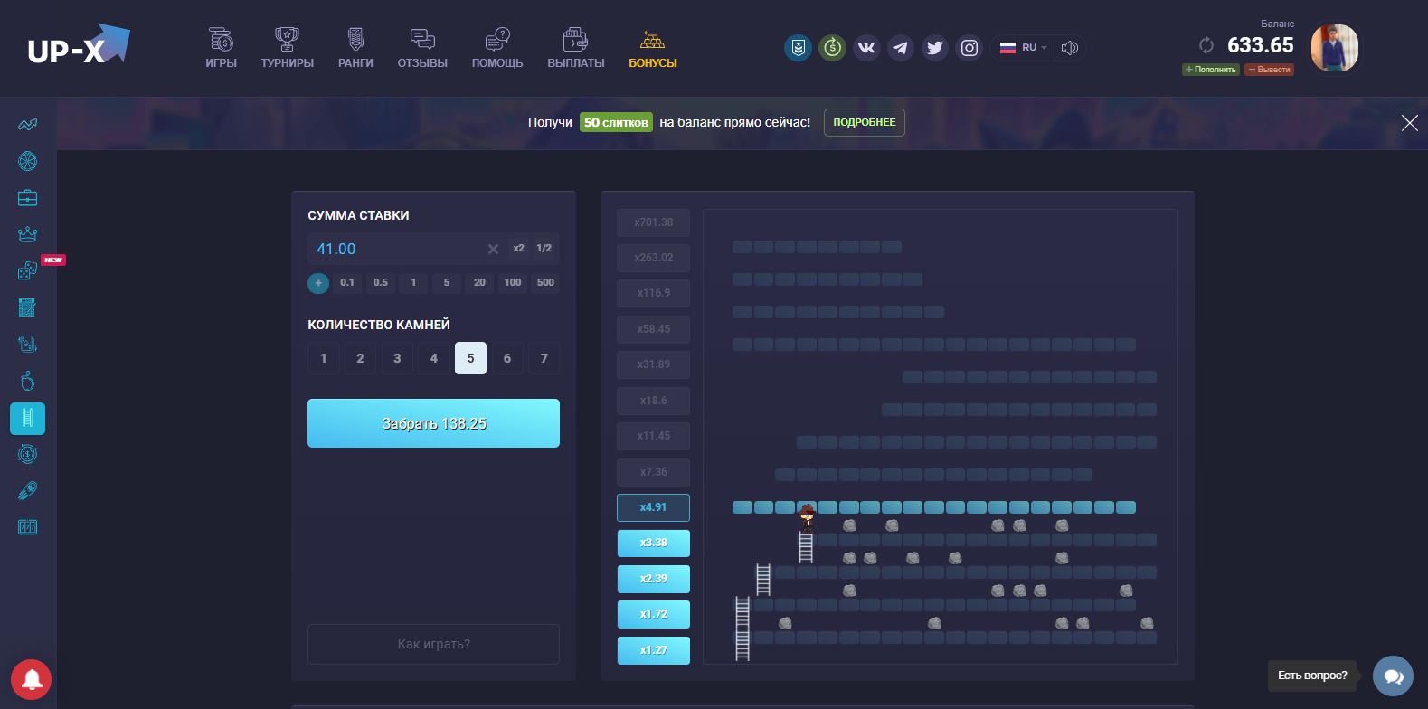Click the bet amount input field
Viewport: 1428px width, 709px height.
393,249
